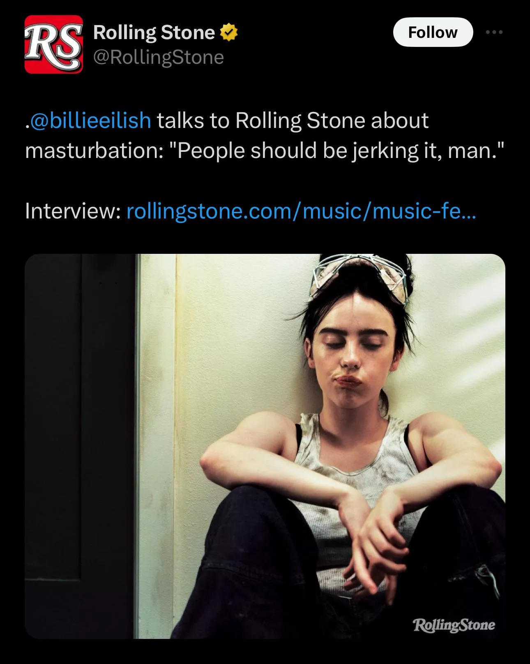Click the dark door in the photo

[80, 432]
